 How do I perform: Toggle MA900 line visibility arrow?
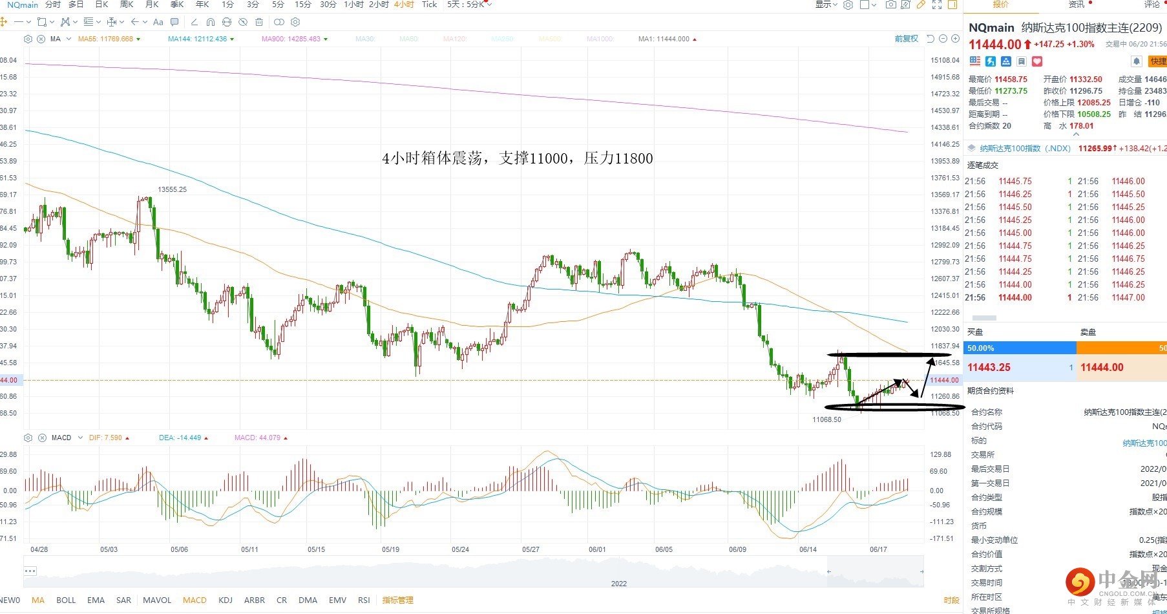point(326,39)
